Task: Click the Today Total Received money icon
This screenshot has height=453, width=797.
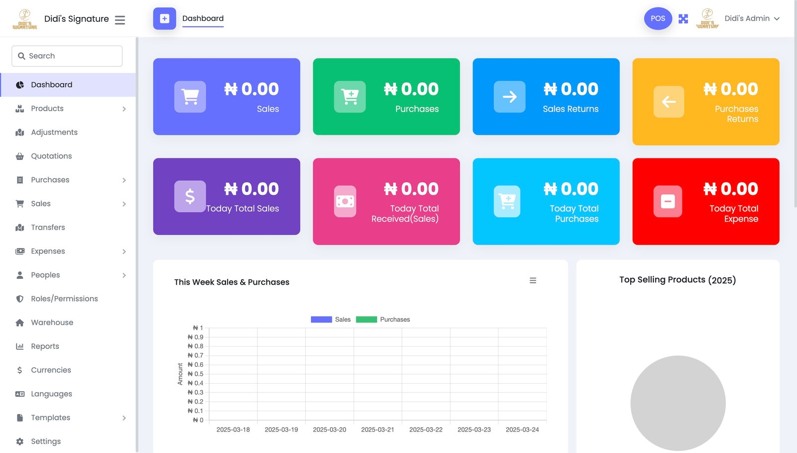Action: pyautogui.click(x=345, y=201)
